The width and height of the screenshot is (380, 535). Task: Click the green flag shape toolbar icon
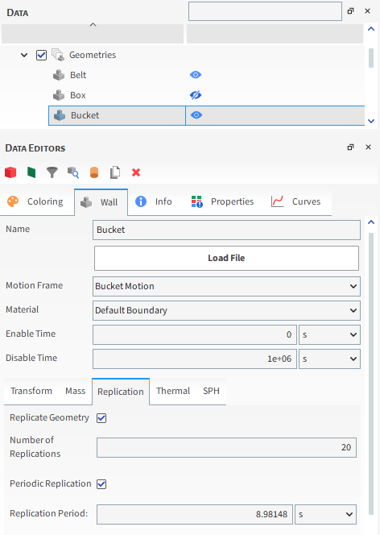[31, 172]
